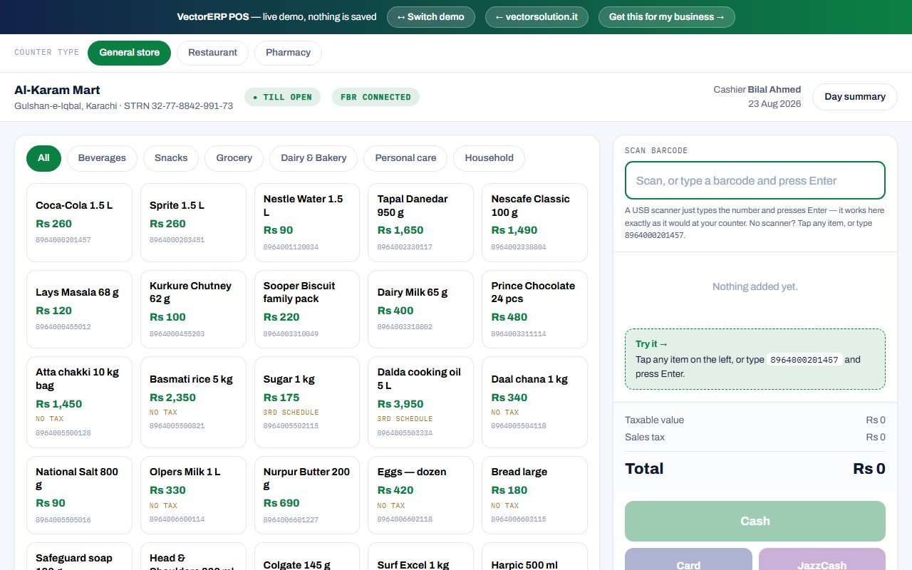Image resolution: width=912 pixels, height=570 pixels.
Task: Add National Salt 800 g item
Action: coord(79,495)
